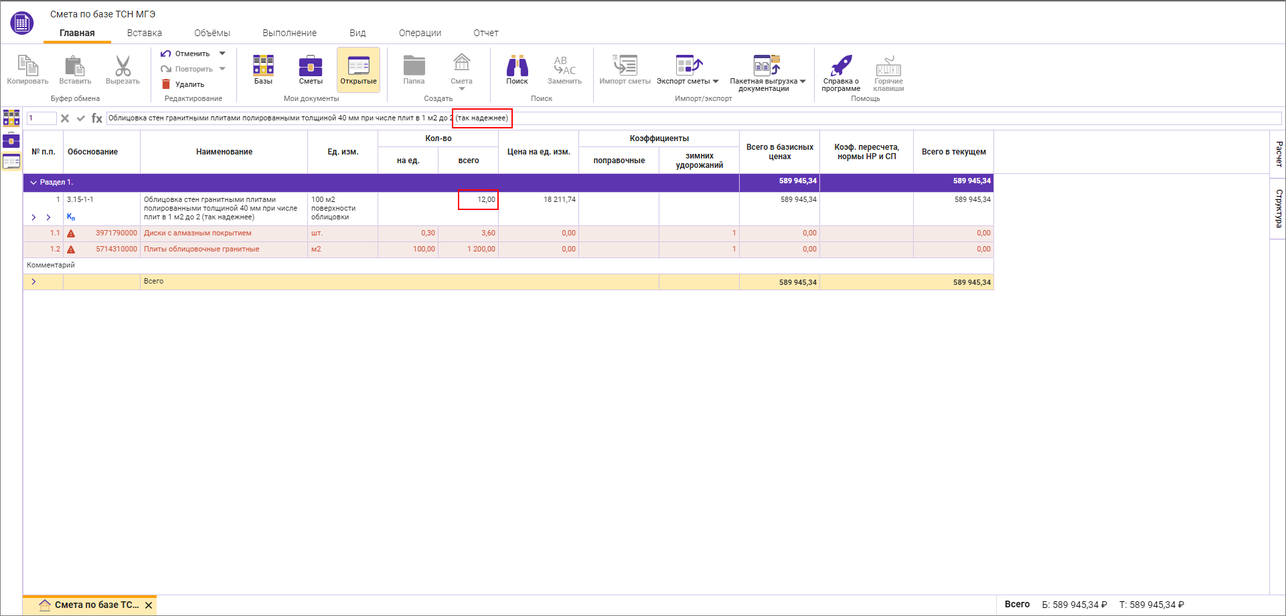Click the Вырезать scissors icon
This screenshot has width=1286, height=616.
tap(123, 66)
